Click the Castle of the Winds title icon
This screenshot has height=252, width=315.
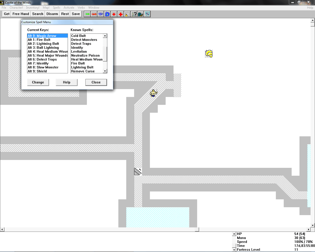click(2, 3)
